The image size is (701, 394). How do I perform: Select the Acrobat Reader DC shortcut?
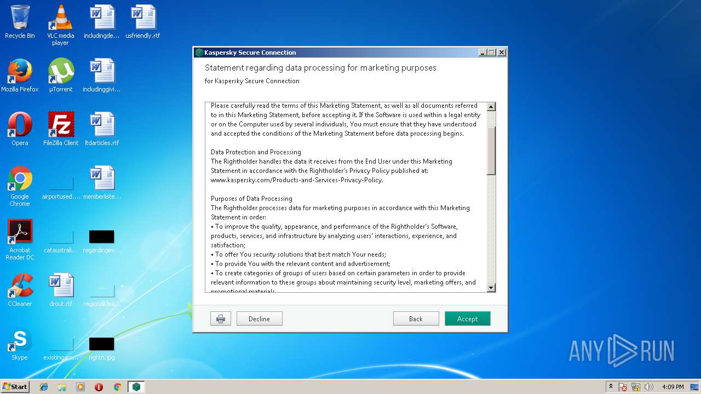click(20, 240)
